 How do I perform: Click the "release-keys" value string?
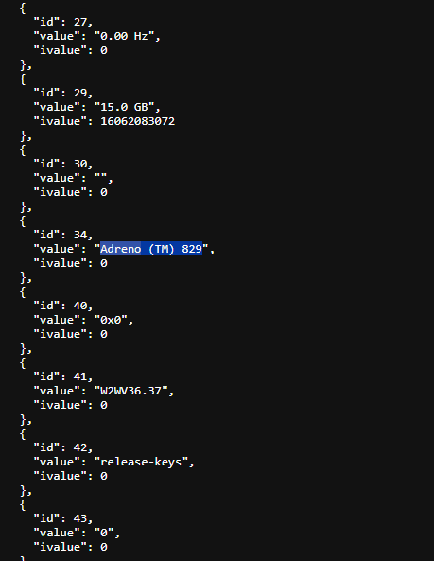coord(141,462)
